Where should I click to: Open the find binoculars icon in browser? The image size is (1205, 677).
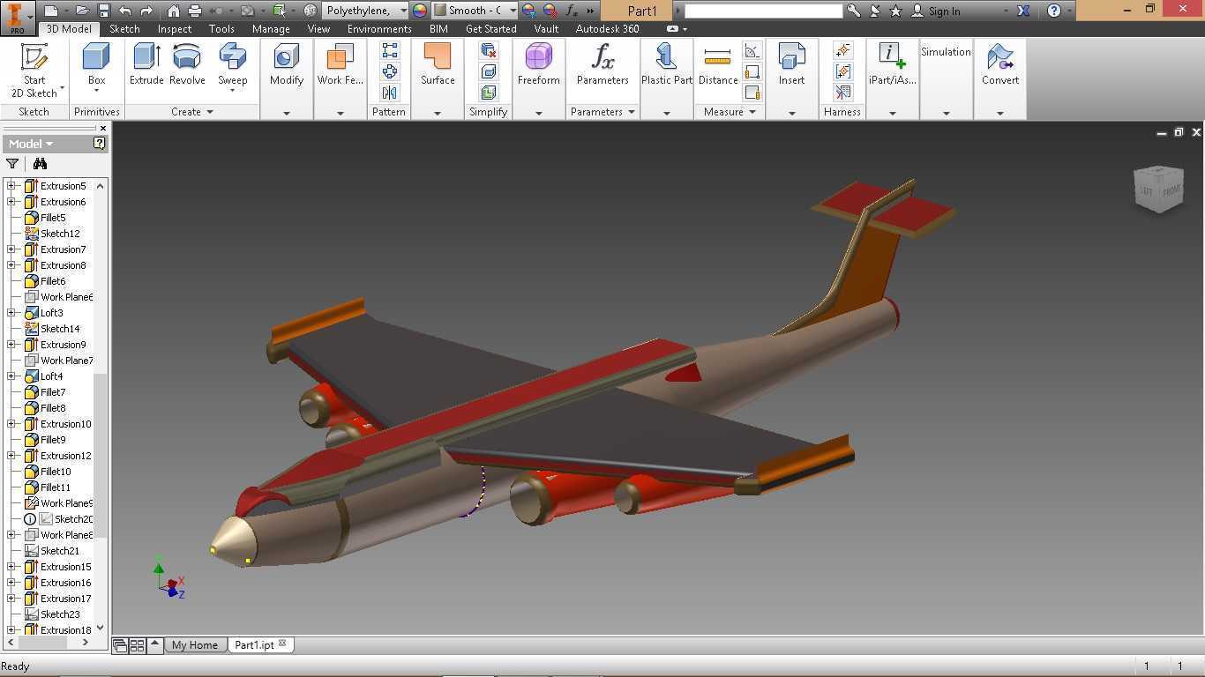(40, 163)
